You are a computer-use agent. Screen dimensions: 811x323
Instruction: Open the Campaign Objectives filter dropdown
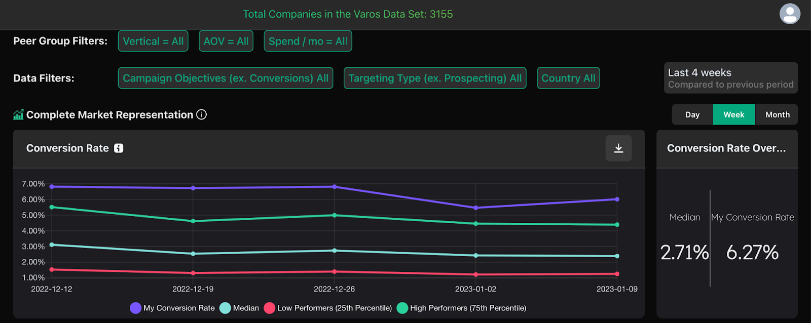tap(226, 78)
